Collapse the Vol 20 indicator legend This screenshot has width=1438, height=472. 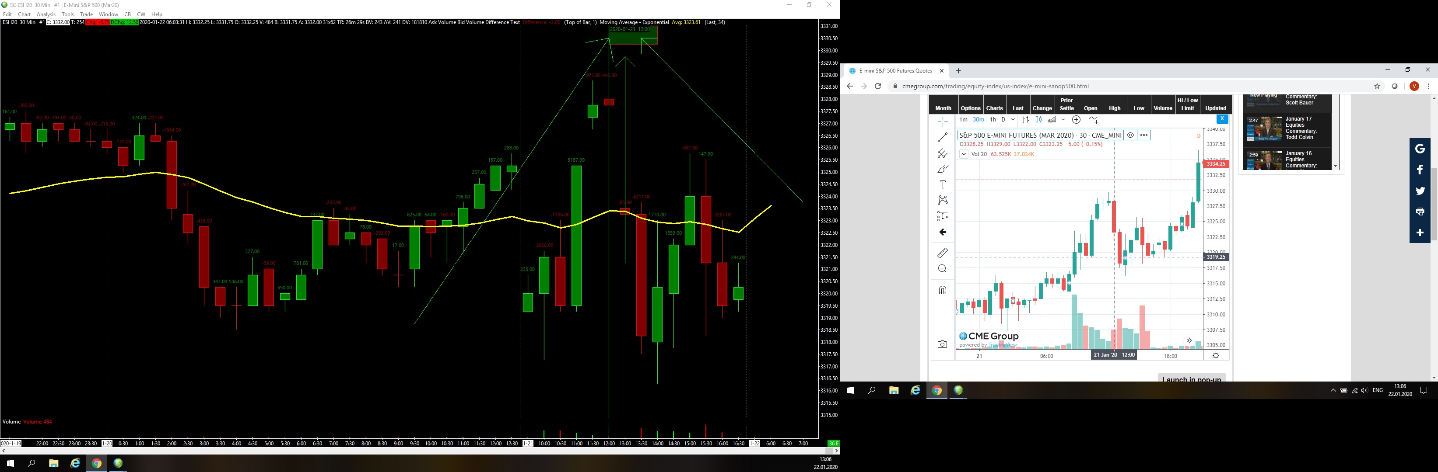964,154
